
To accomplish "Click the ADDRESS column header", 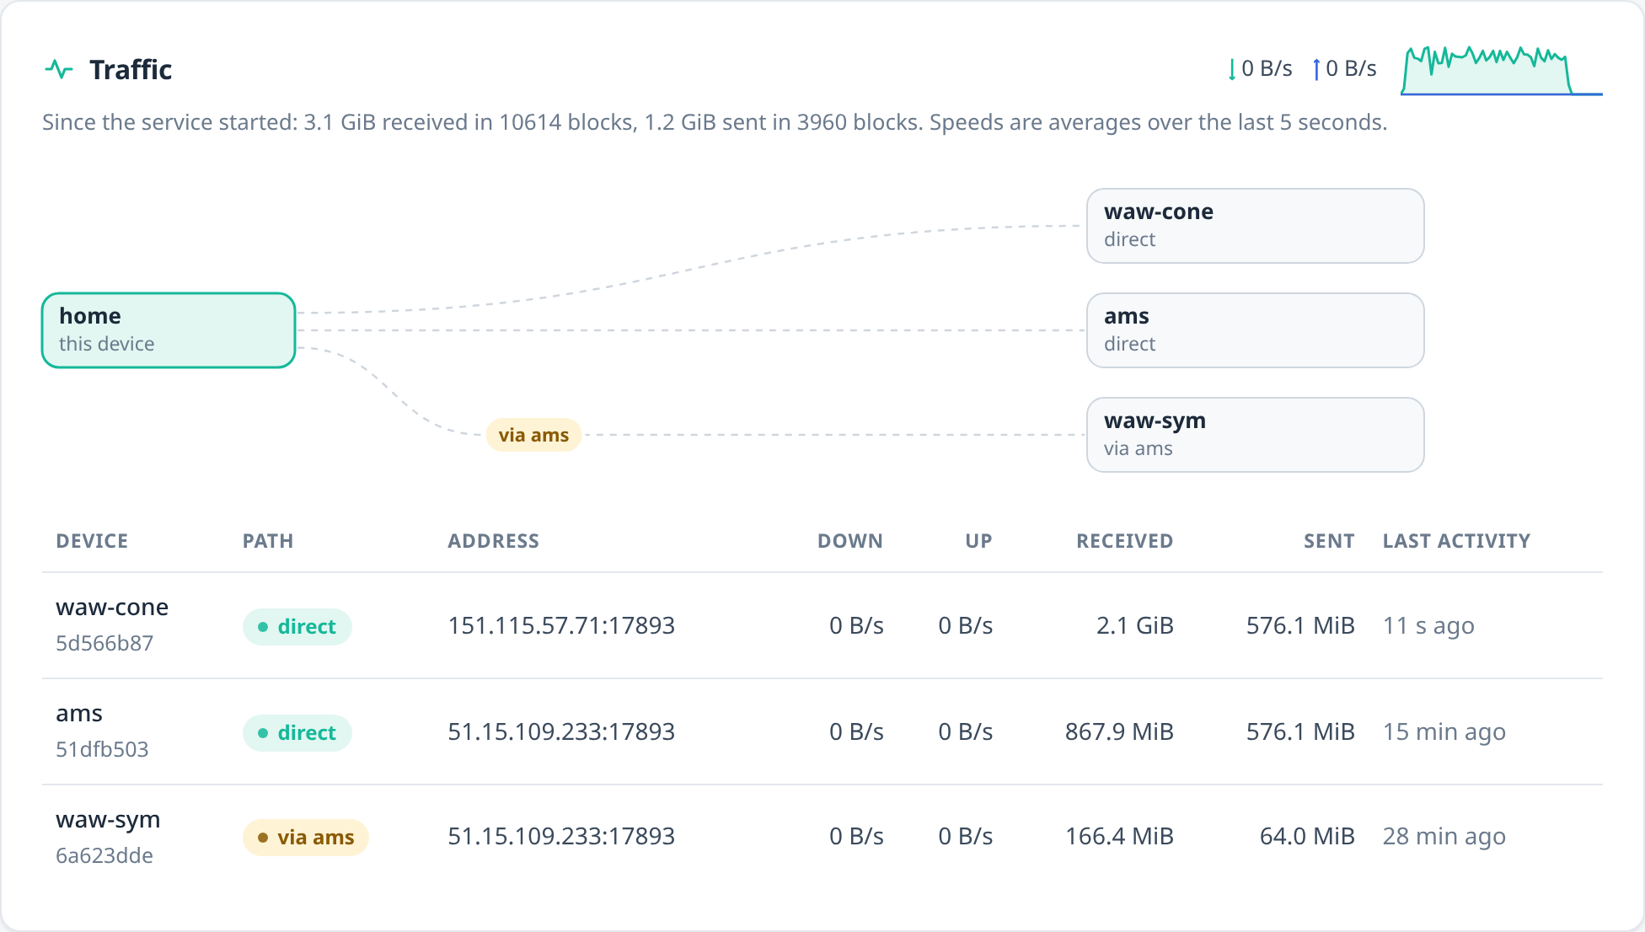I will pos(493,541).
